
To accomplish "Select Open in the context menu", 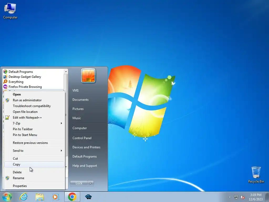I will click(x=34, y=94).
